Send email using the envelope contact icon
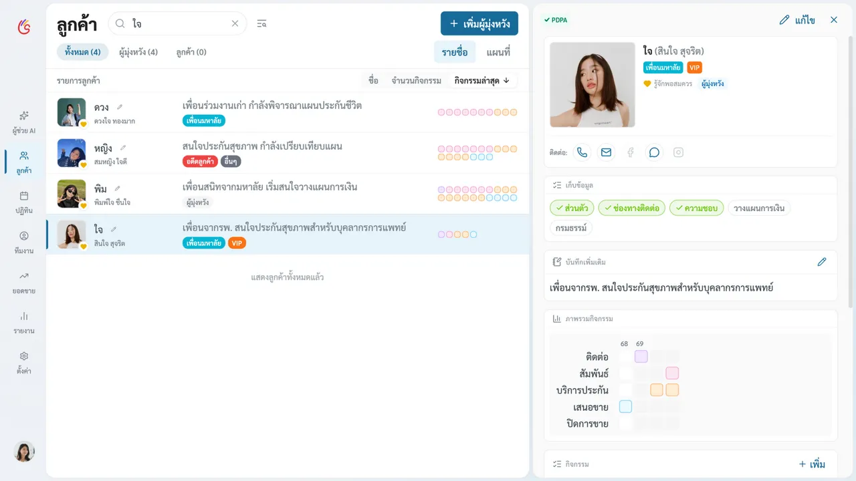 pos(607,152)
